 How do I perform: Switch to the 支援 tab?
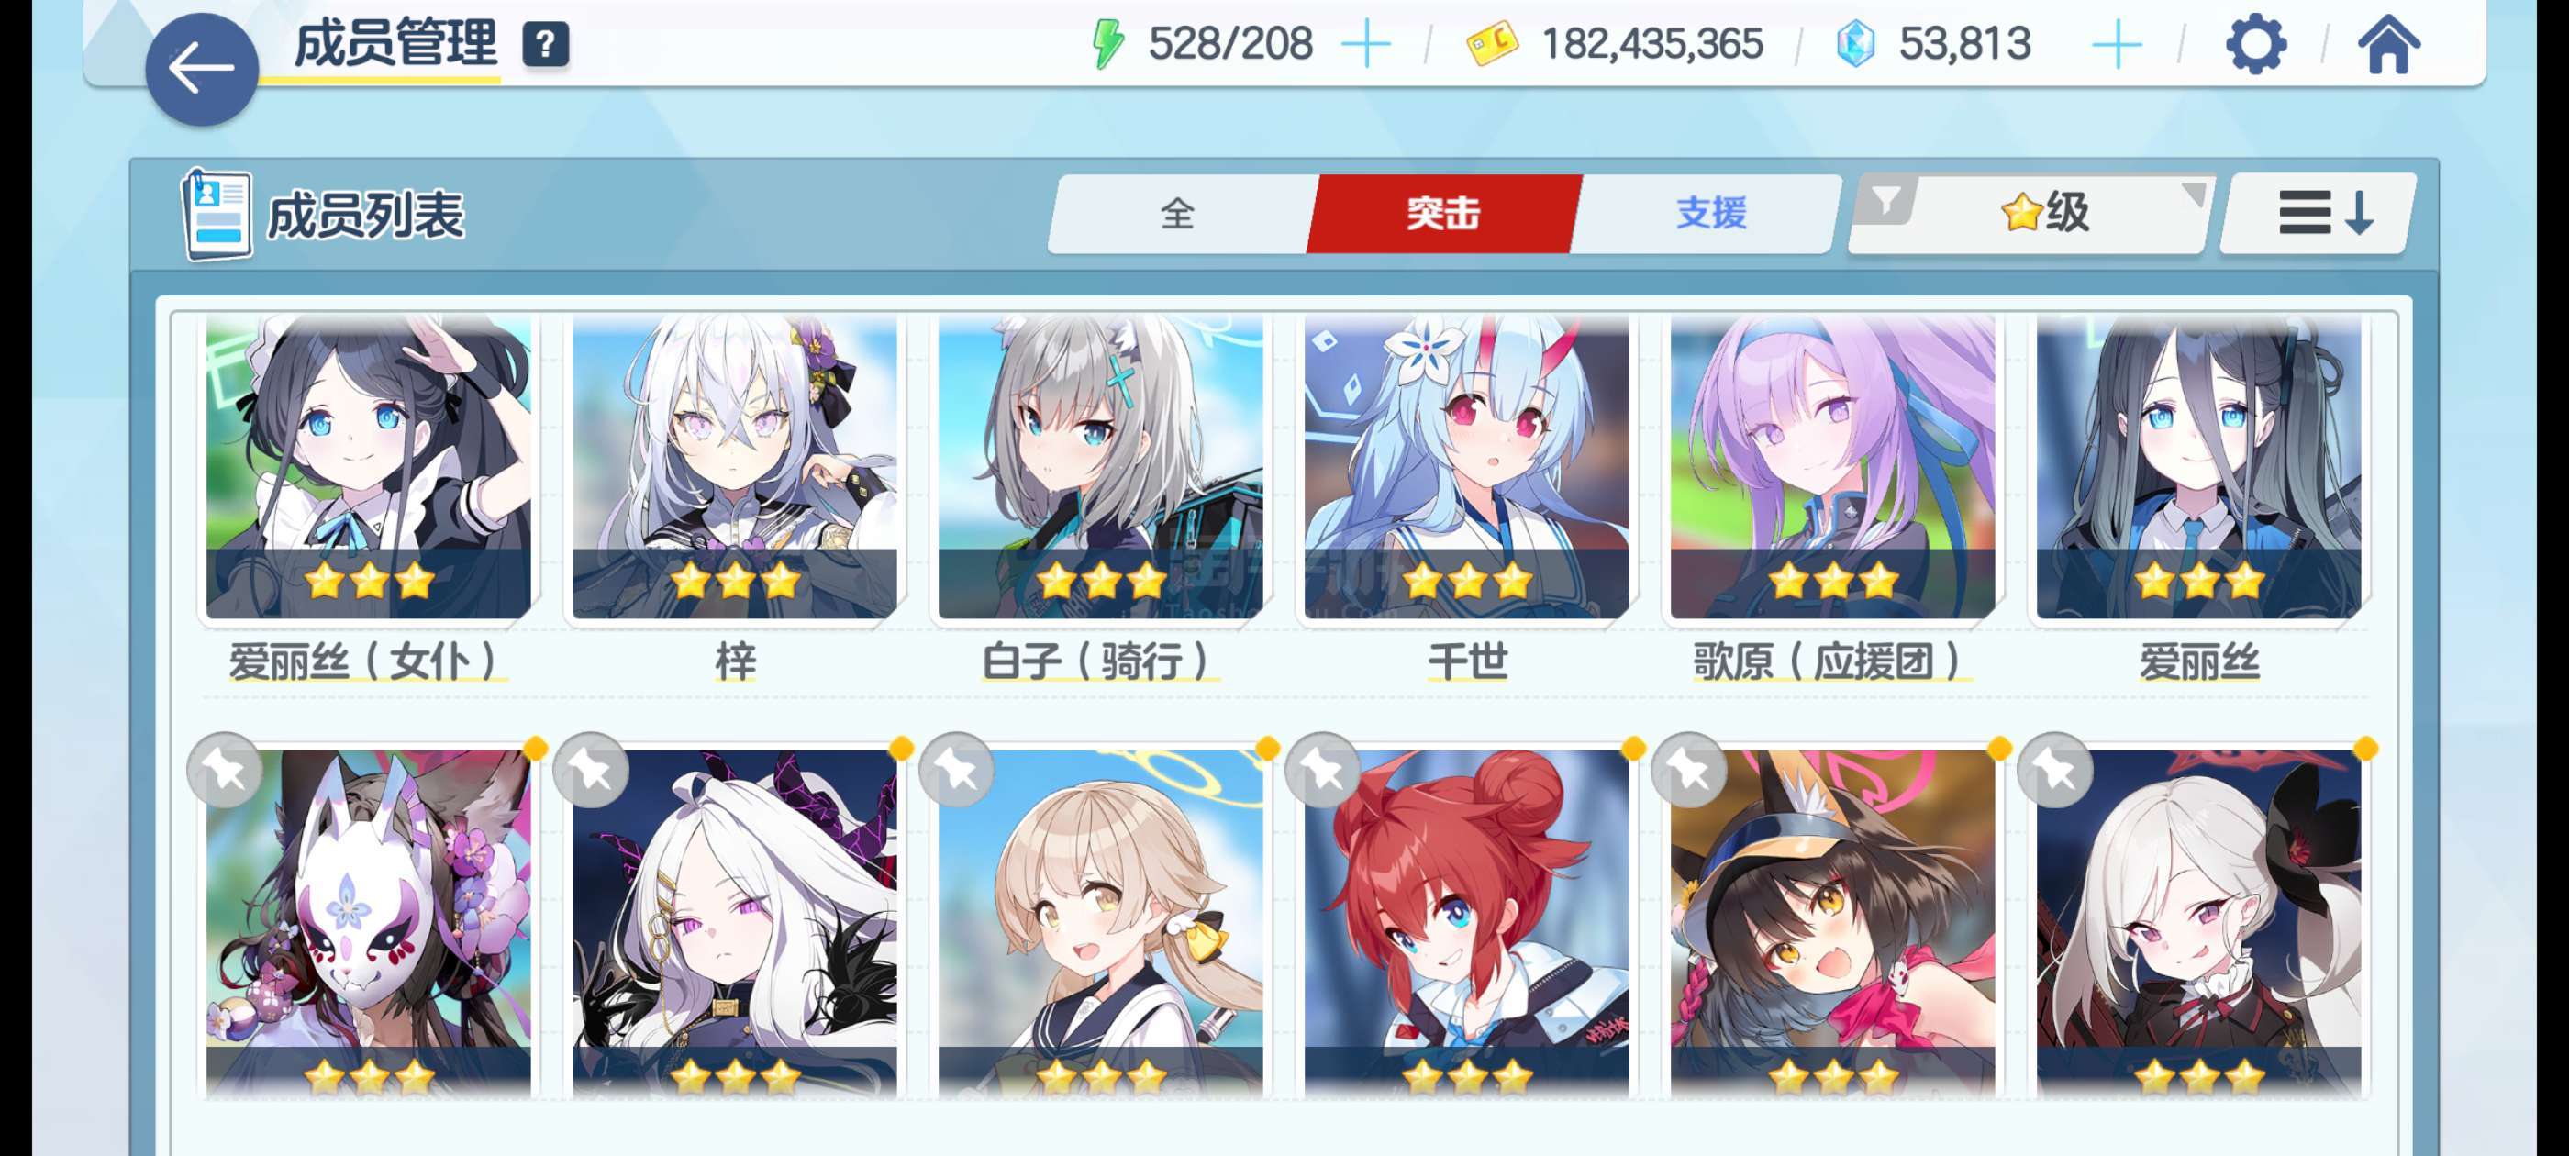[1709, 214]
